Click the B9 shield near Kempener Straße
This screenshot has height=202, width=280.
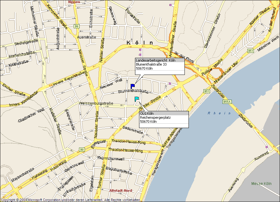[77, 26]
